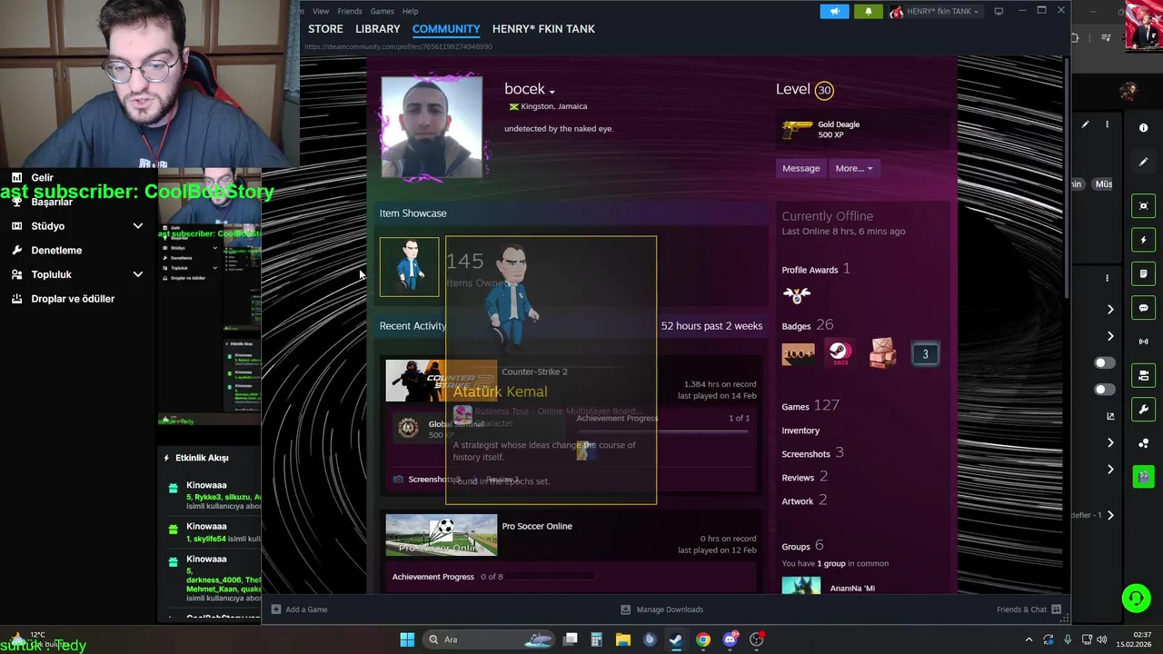Click the pencil edit icon in right sidebar

click(x=1143, y=162)
